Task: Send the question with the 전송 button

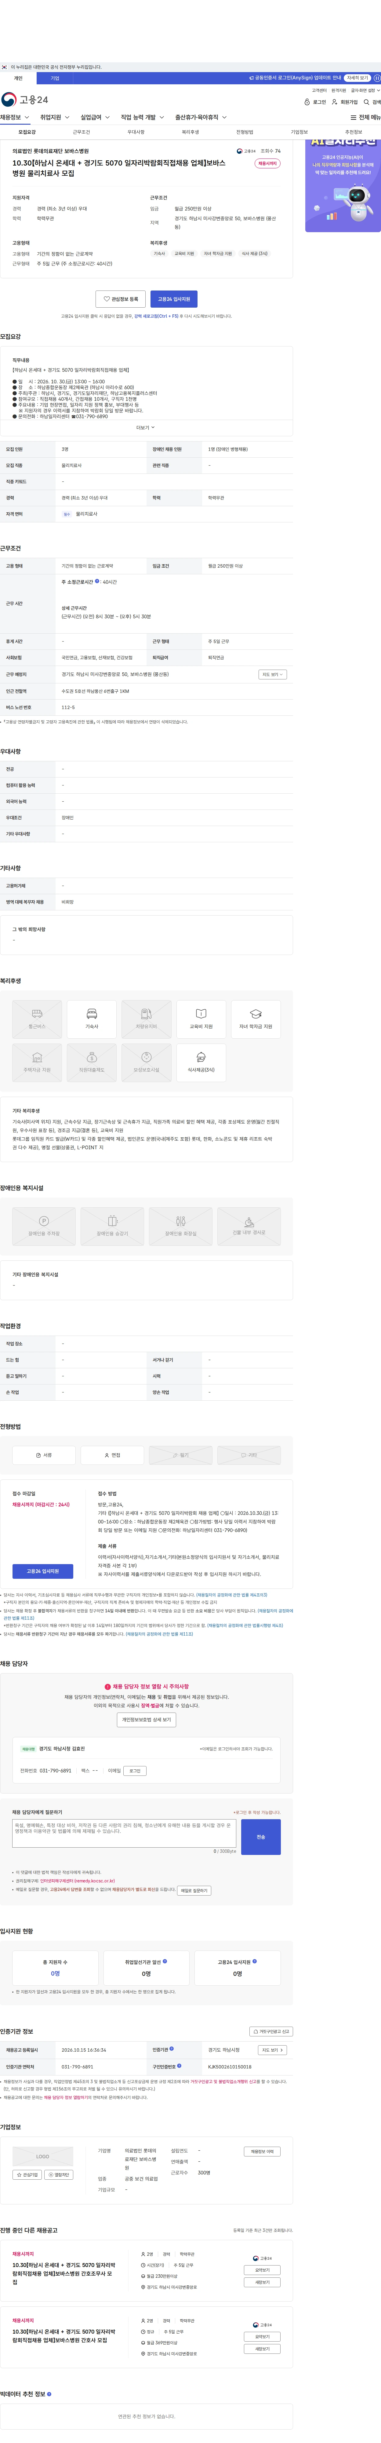Action: point(261,1837)
